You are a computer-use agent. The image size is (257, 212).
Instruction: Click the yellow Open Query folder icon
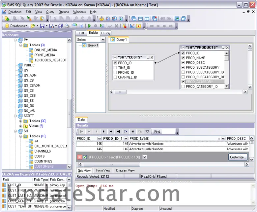point(33,26)
